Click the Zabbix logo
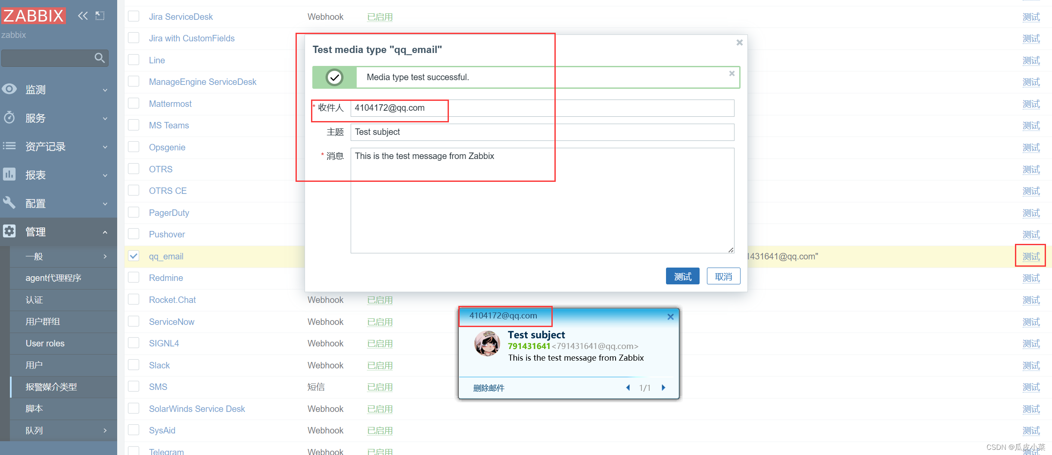Image resolution: width=1052 pixels, height=455 pixels. (x=33, y=16)
